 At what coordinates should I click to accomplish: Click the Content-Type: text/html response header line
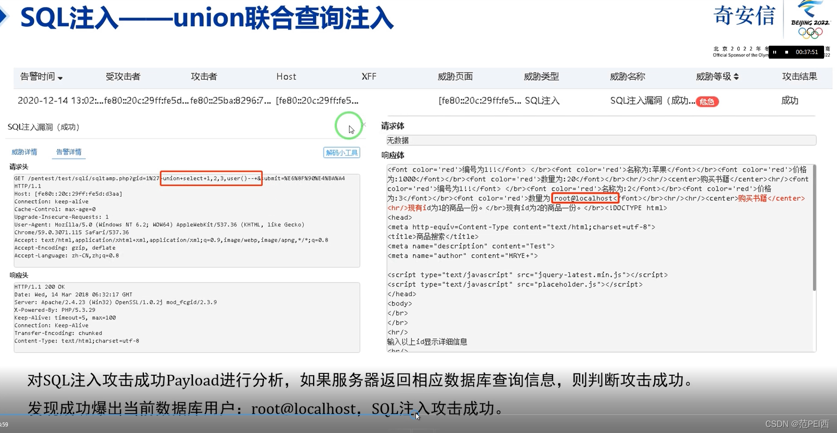point(77,341)
